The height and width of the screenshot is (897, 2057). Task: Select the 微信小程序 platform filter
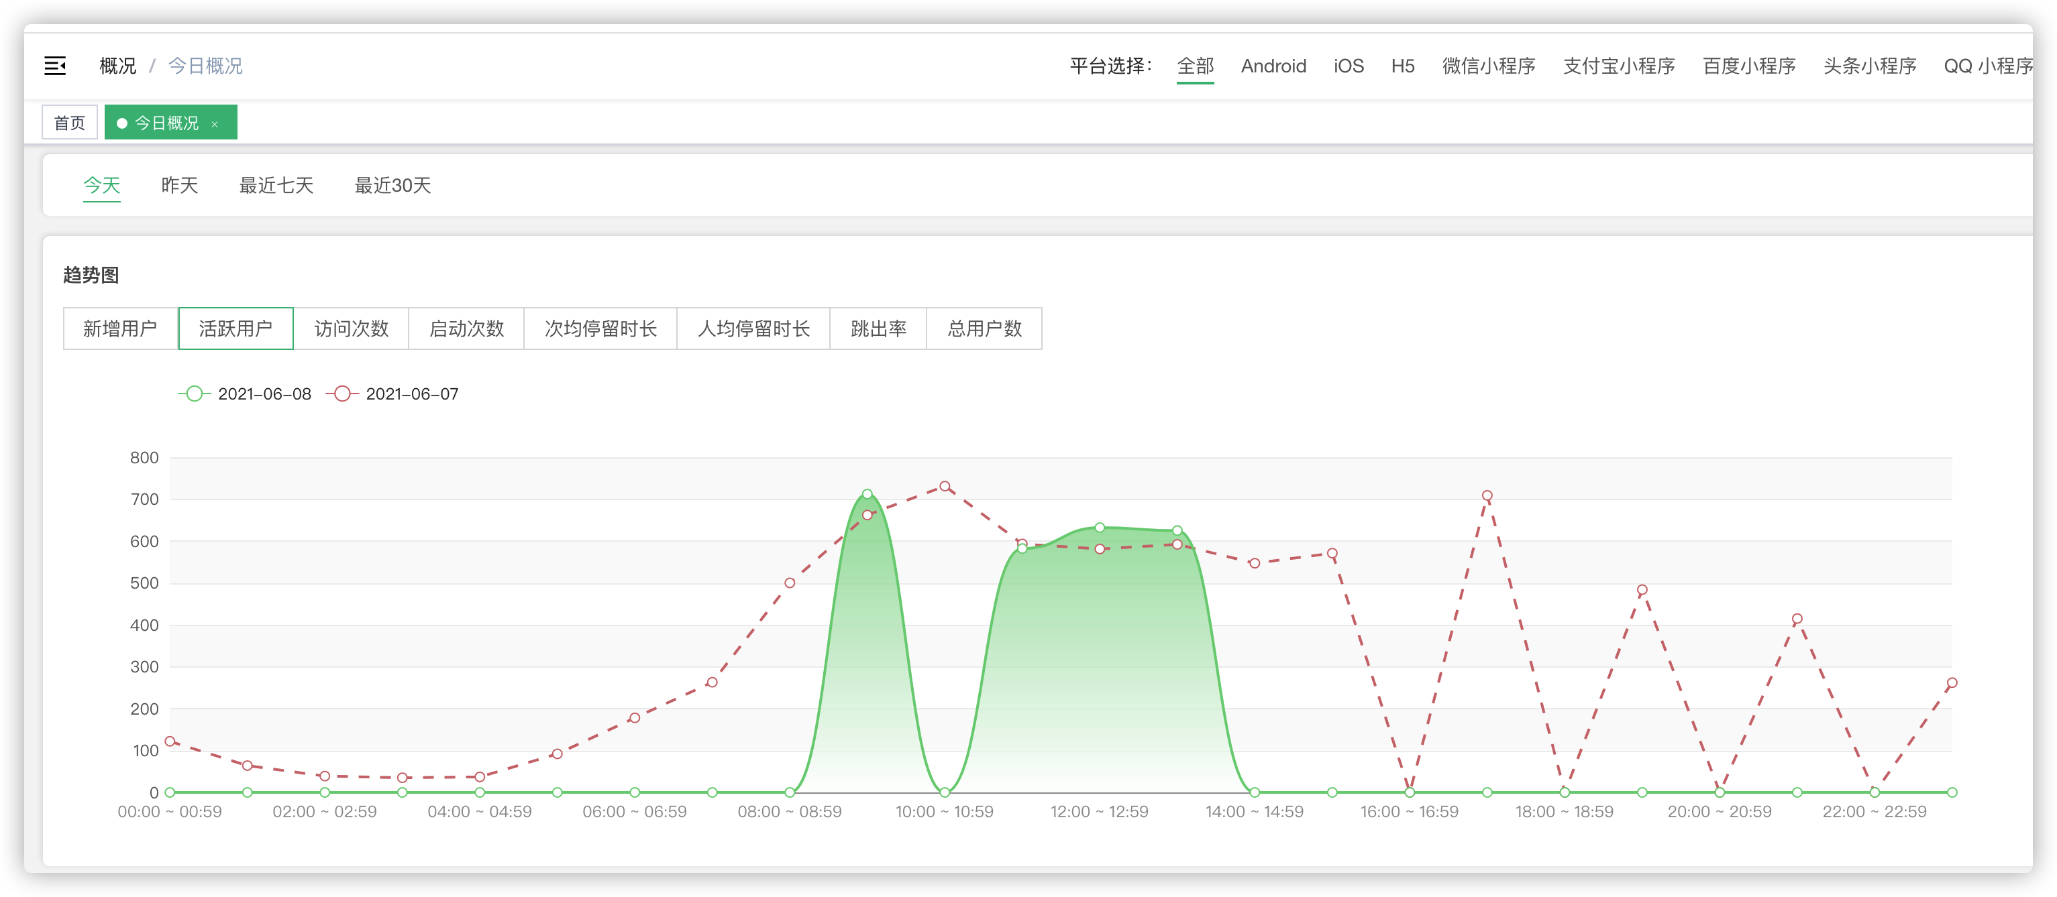(1487, 66)
